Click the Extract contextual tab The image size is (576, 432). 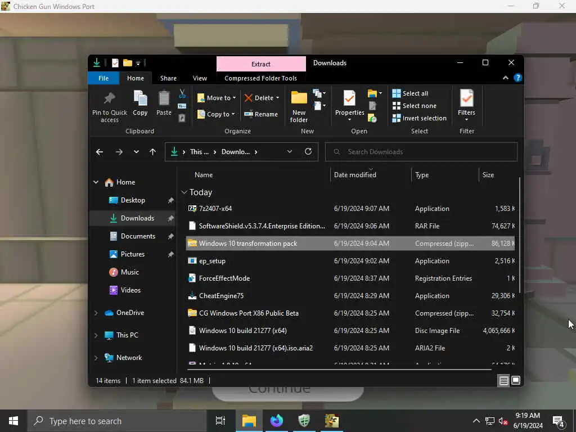point(261,64)
